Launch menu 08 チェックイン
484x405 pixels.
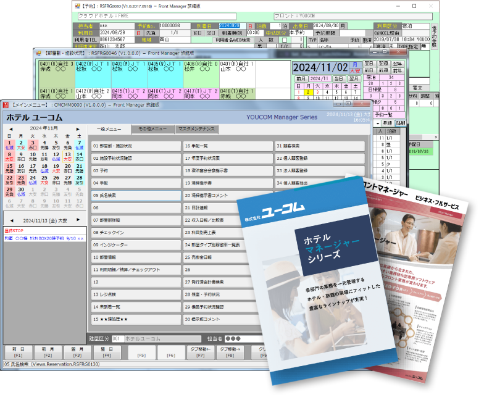[x=136, y=232]
